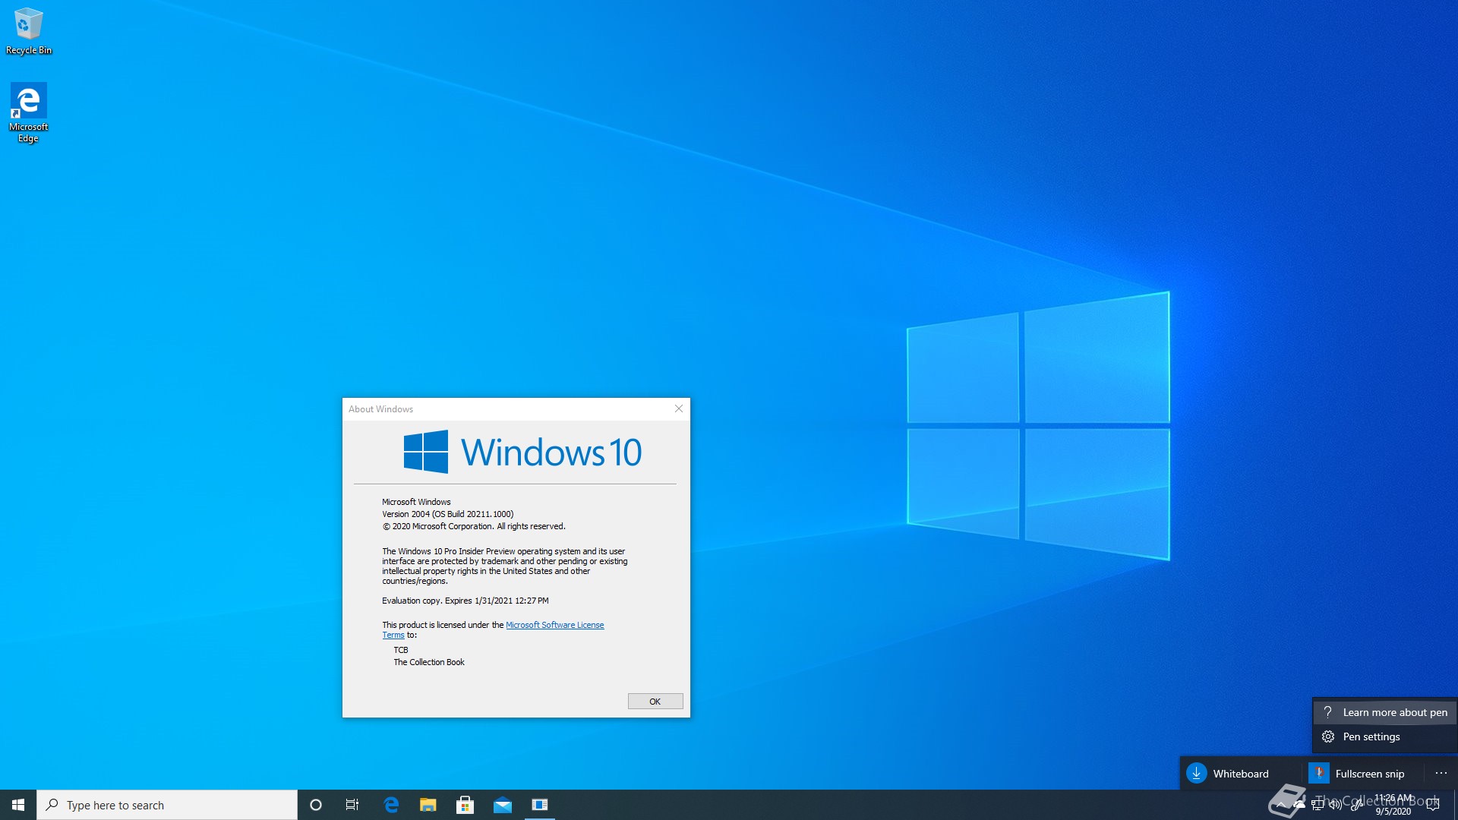
Task: Open the Ink Workspace more options ellipsis
Action: [x=1441, y=773]
